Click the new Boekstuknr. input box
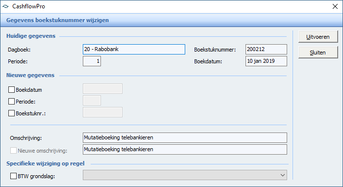343x187 pixels. tap(102, 112)
